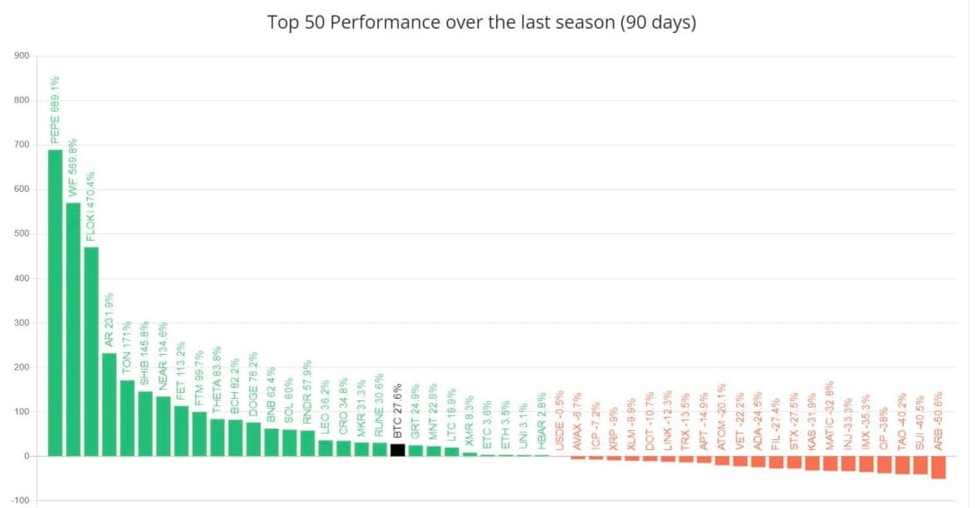Select the XRP -9% label
Viewport: 976px width, 508px height.
point(614,427)
